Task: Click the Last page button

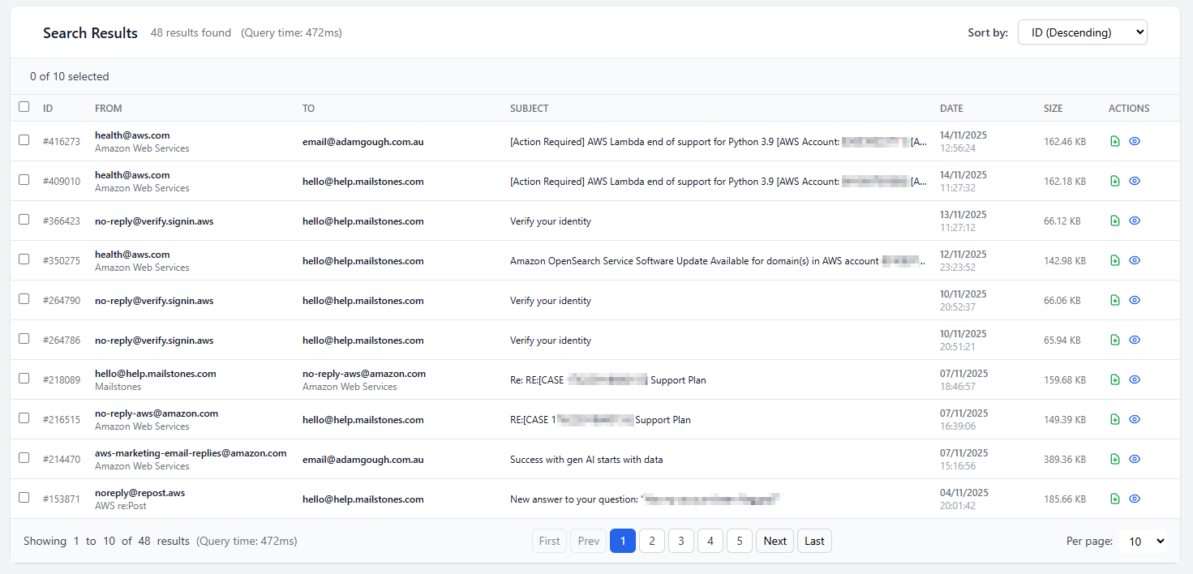Action: [x=814, y=541]
